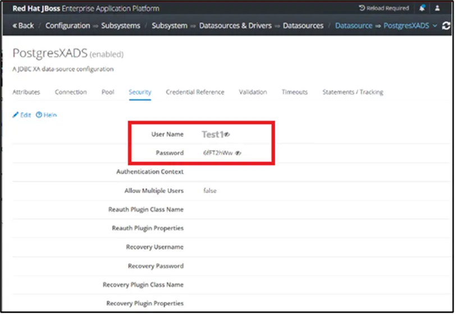
Task: Expand the PostgresXADS breadcrumb dropdown
Action: 435,26
